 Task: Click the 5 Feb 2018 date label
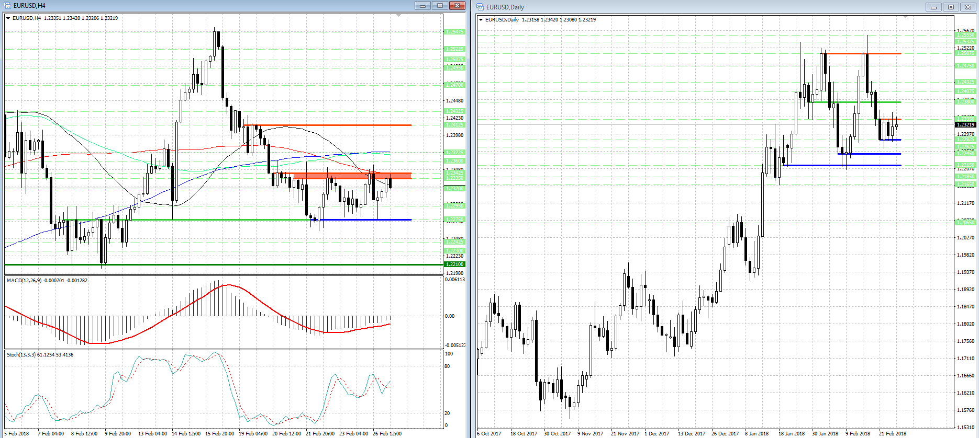tap(16, 433)
